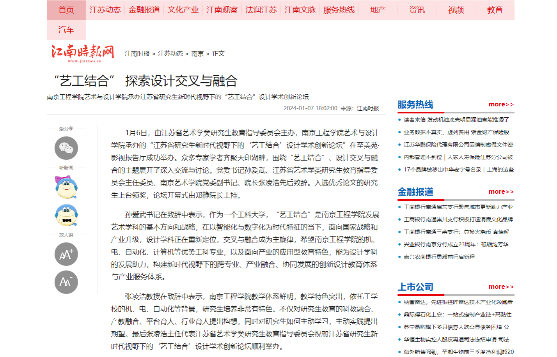Expand 上市公司 section via more link
The image size is (557, 357).
point(501,287)
